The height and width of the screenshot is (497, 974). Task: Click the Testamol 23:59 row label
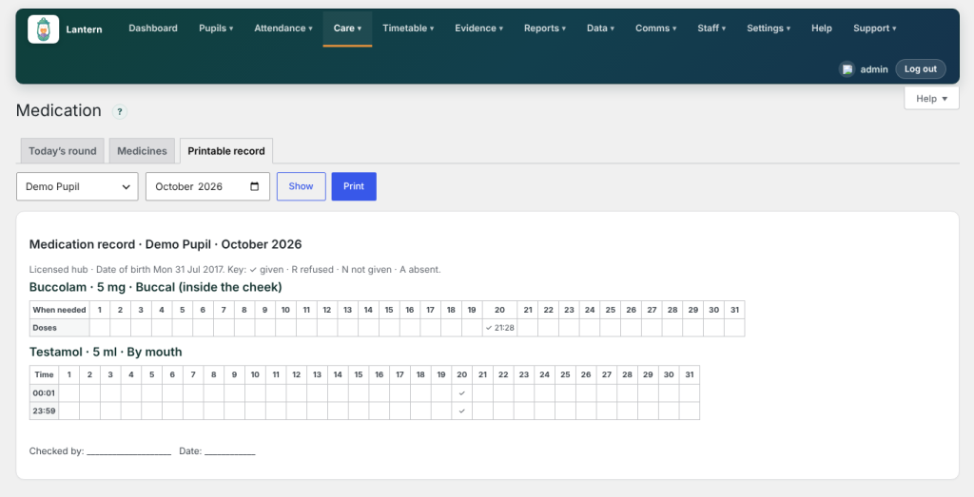tap(44, 411)
